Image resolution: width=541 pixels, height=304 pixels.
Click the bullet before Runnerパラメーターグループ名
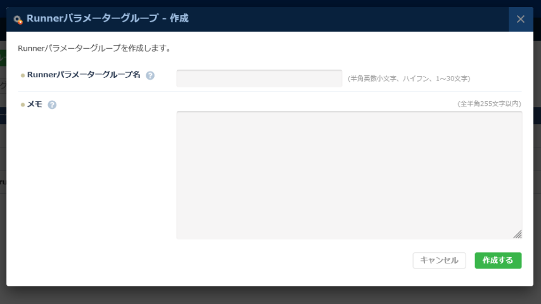(23, 75)
